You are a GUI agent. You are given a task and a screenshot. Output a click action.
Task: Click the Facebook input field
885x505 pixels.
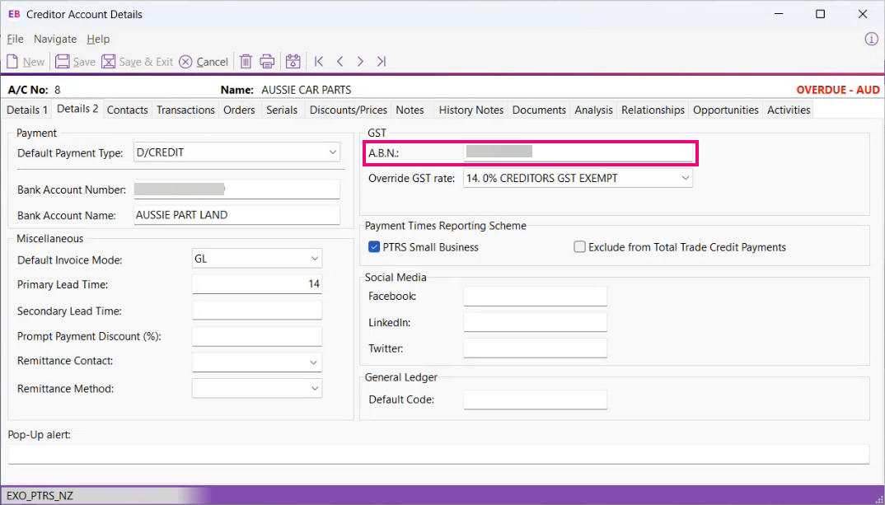535,297
